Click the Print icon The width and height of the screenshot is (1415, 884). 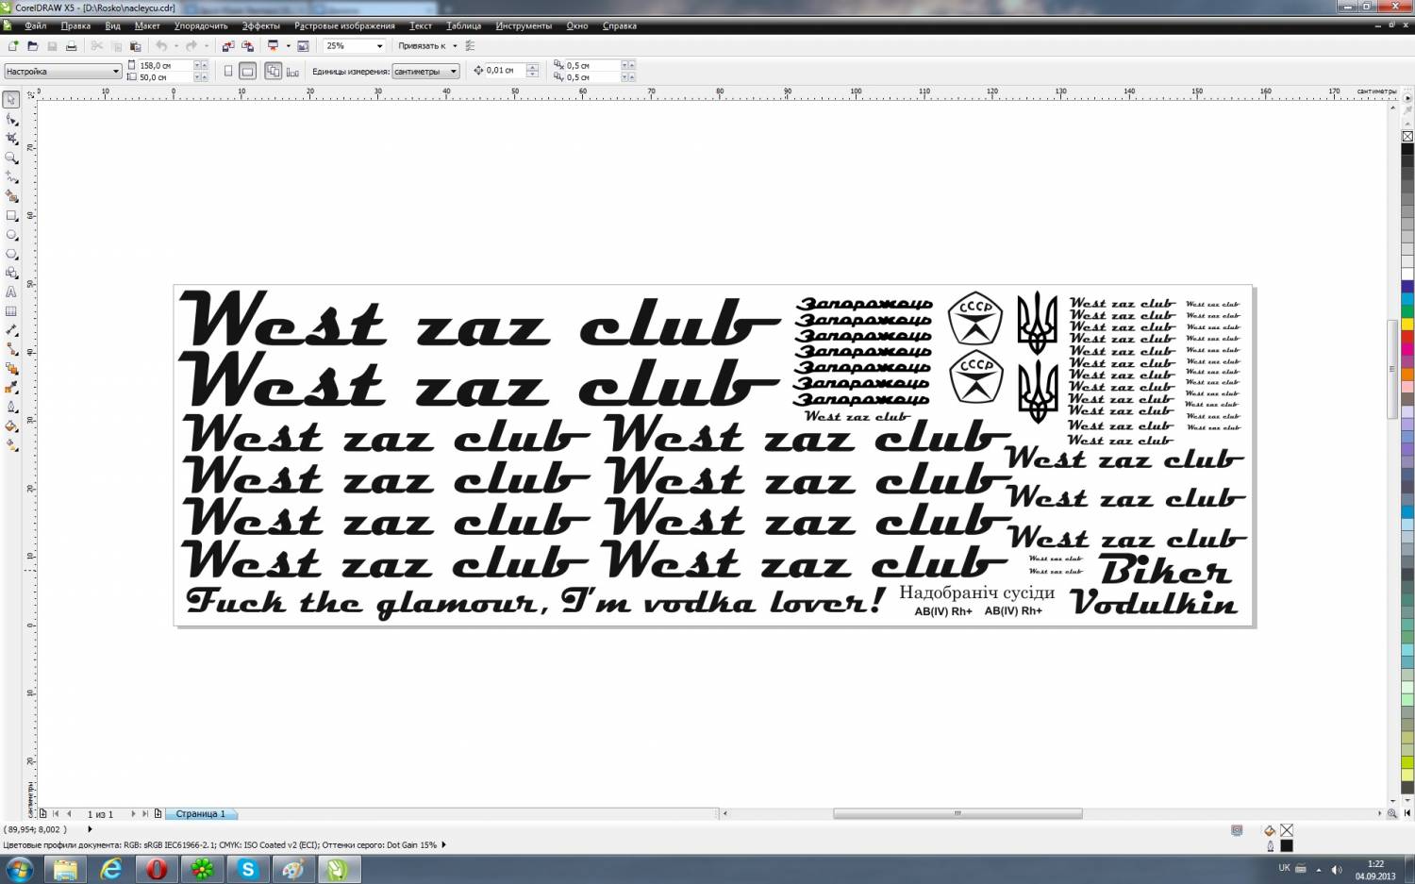tap(71, 45)
